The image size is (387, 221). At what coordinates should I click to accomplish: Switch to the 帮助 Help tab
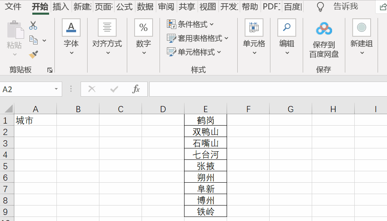[x=250, y=7]
